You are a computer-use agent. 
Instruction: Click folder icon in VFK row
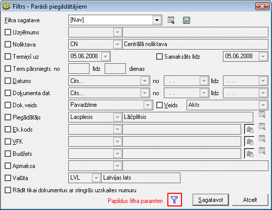click(x=249, y=142)
